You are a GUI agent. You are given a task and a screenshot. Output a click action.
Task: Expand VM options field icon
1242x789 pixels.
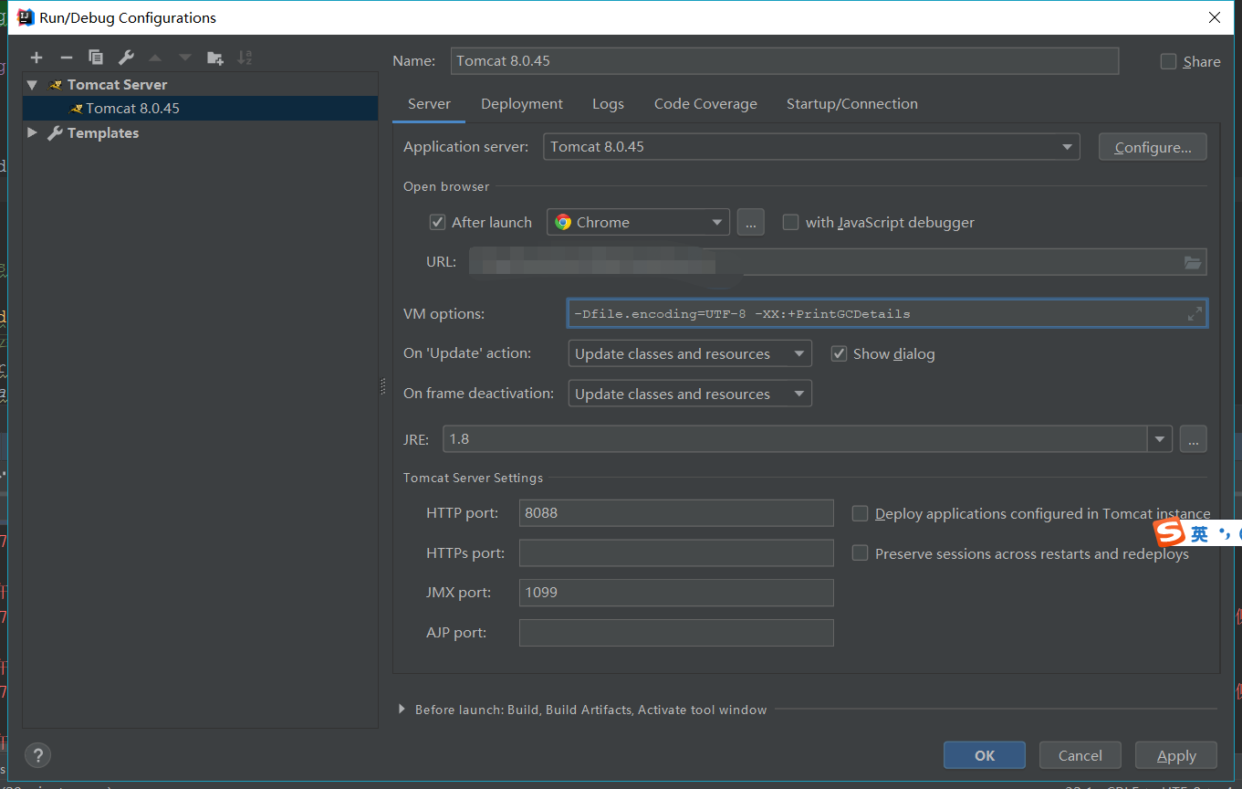1195,314
